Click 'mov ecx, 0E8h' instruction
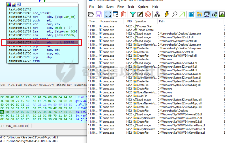 [x=39, y=28]
